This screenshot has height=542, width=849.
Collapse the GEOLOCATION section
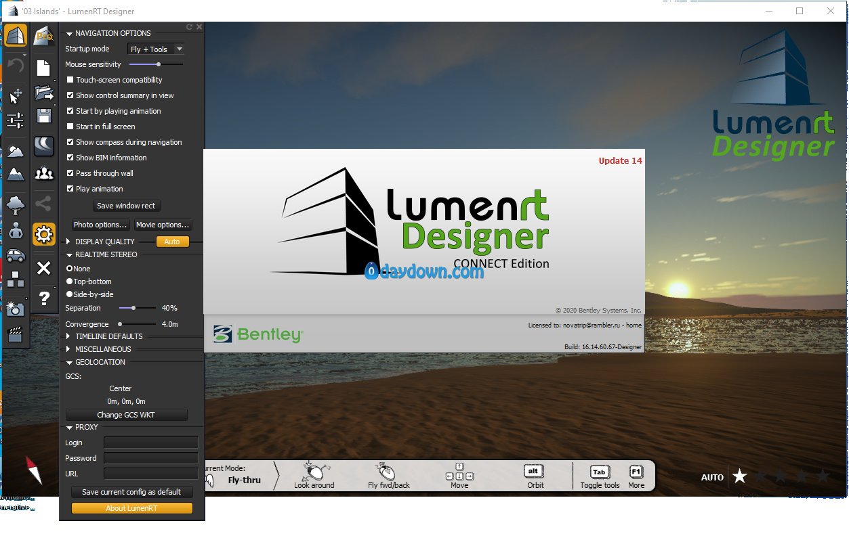tap(69, 363)
